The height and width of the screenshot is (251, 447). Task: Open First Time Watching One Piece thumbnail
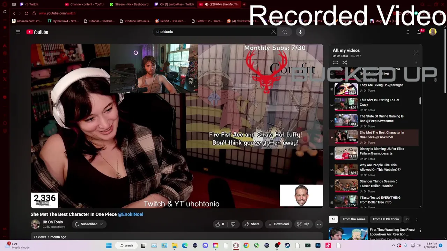348,234
